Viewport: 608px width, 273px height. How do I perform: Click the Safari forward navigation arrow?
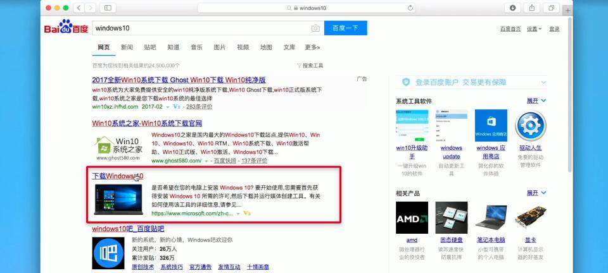tap(91, 8)
